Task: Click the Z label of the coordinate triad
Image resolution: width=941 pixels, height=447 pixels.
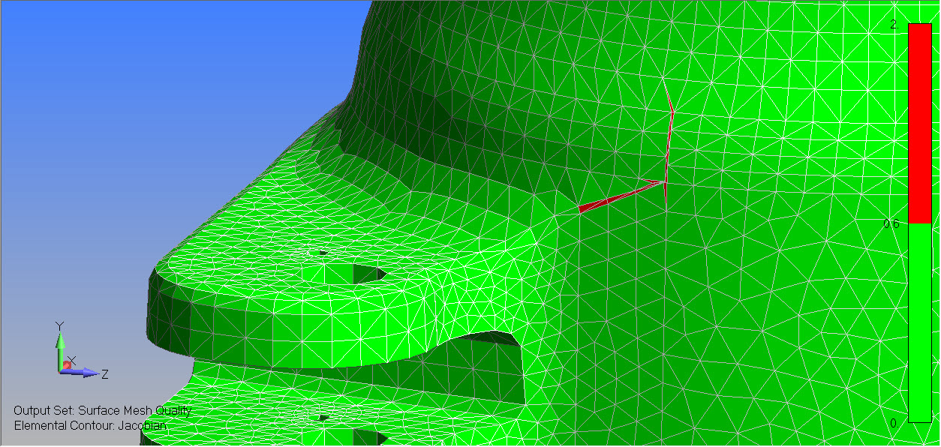Action: click(x=104, y=373)
